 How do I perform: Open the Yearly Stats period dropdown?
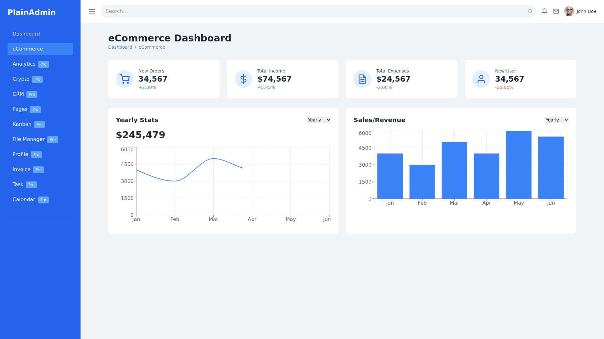click(x=319, y=120)
